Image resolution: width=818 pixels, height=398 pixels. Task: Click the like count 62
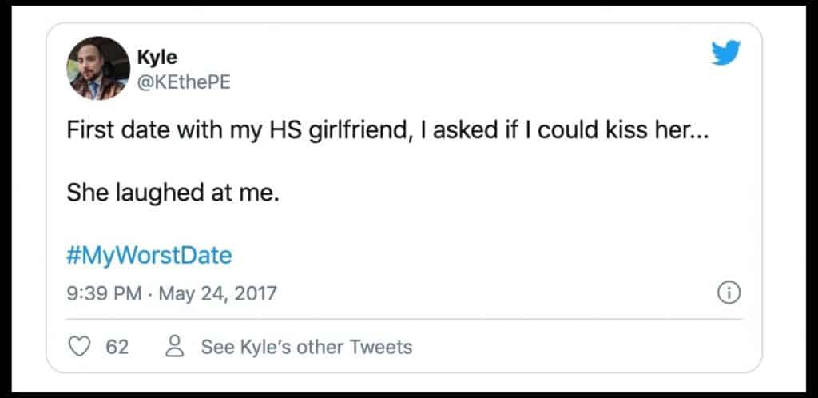click(x=117, y=347)
